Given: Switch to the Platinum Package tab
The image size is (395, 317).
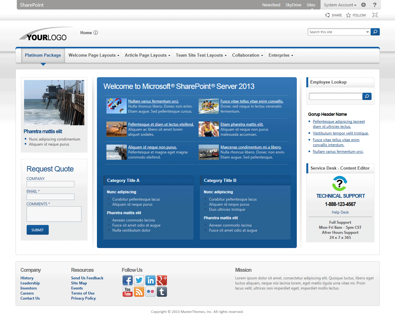Looking at the screenshot, I should pos(43,55).
